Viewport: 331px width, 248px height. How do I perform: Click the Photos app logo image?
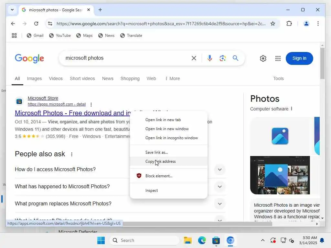pos(280,136)
